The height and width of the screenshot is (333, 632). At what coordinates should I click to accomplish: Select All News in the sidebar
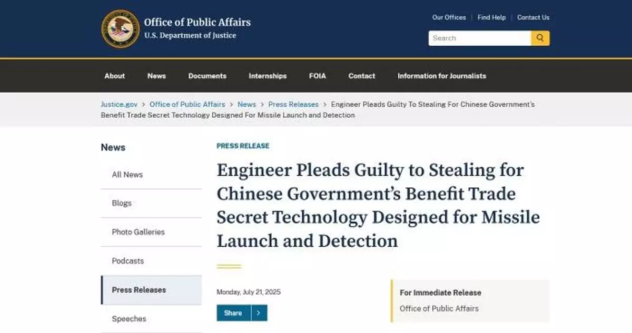point(126,174)
